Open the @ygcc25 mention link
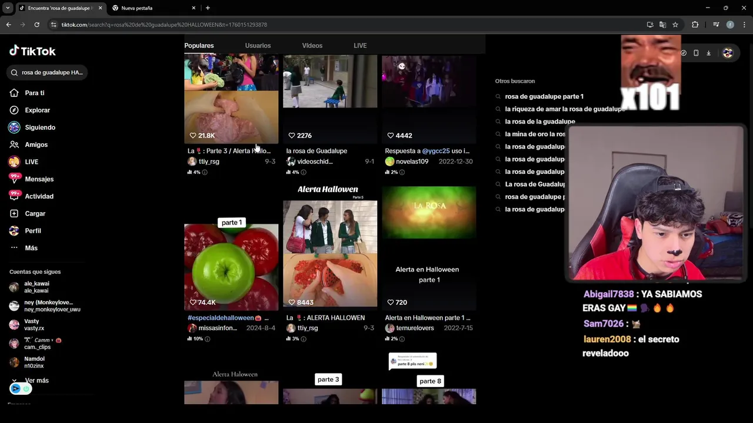 pos(435,151)
